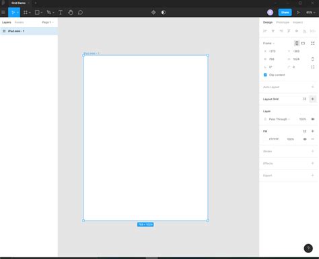Click the Present play icon

[298, 13]
